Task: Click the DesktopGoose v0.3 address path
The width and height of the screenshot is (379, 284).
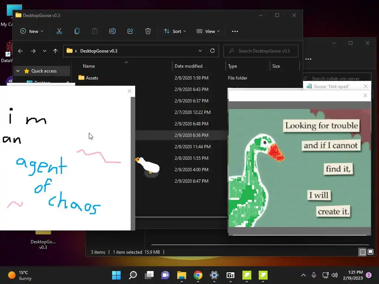Action: pos(98,51)
